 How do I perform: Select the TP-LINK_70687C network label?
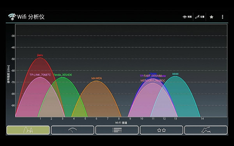[x=40, y=75]
